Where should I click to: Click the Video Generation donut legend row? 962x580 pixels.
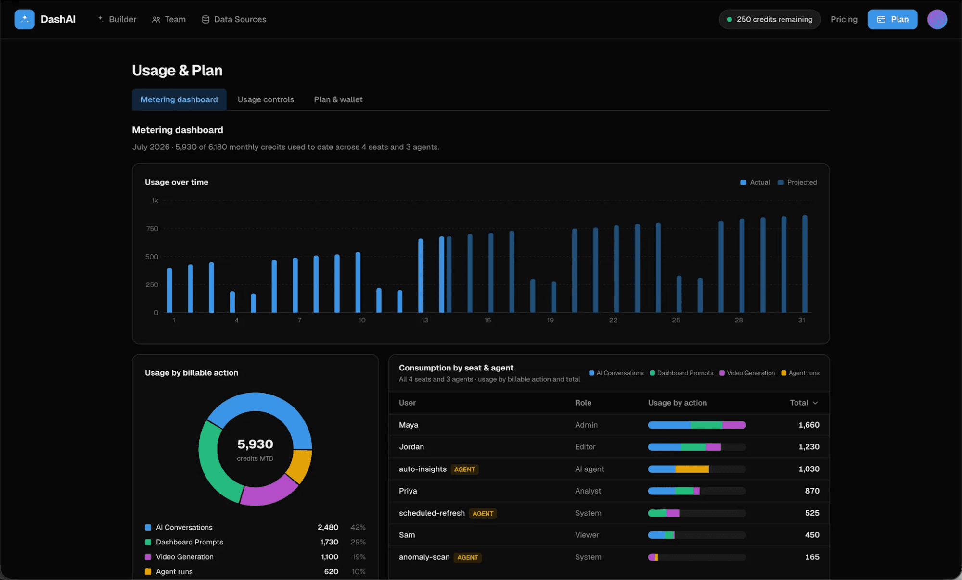[255, 557]
